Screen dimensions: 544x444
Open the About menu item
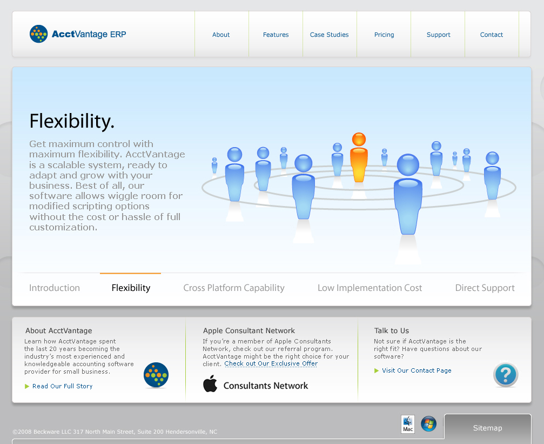pyautogui.click(x=221, y=35)
